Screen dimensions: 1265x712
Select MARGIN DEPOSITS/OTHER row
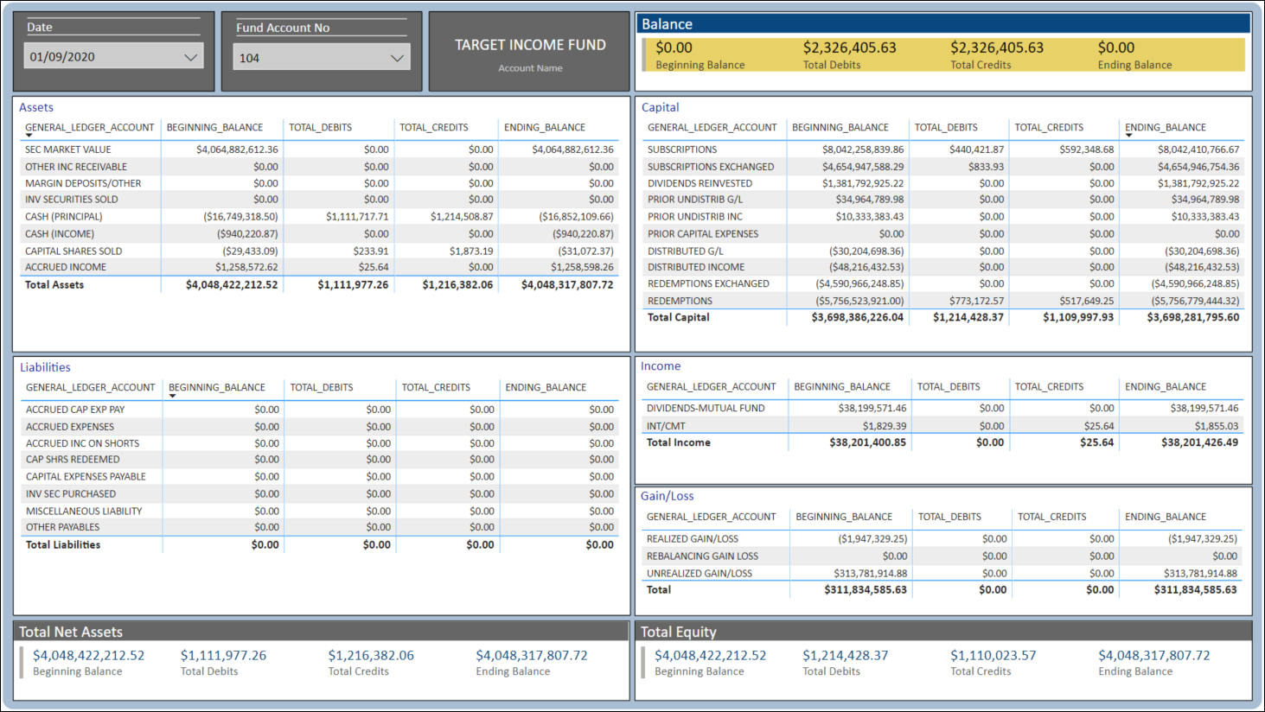click(321, 183)
